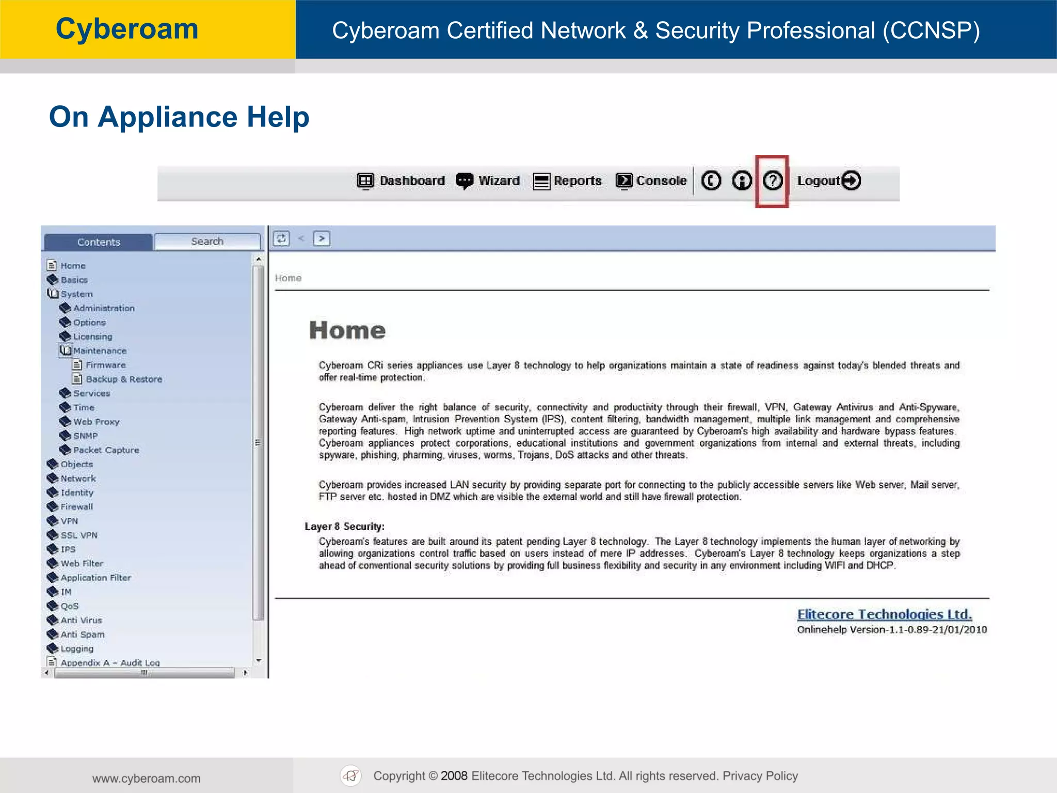Click the VPN book icon
The height and width of the screenshot is (793, 1057).
point(53,521)
